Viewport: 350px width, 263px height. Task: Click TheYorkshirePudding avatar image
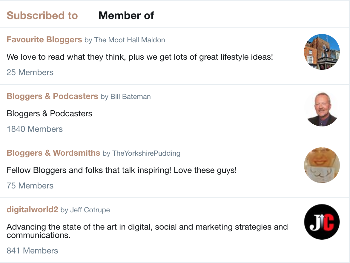[322, 165]
